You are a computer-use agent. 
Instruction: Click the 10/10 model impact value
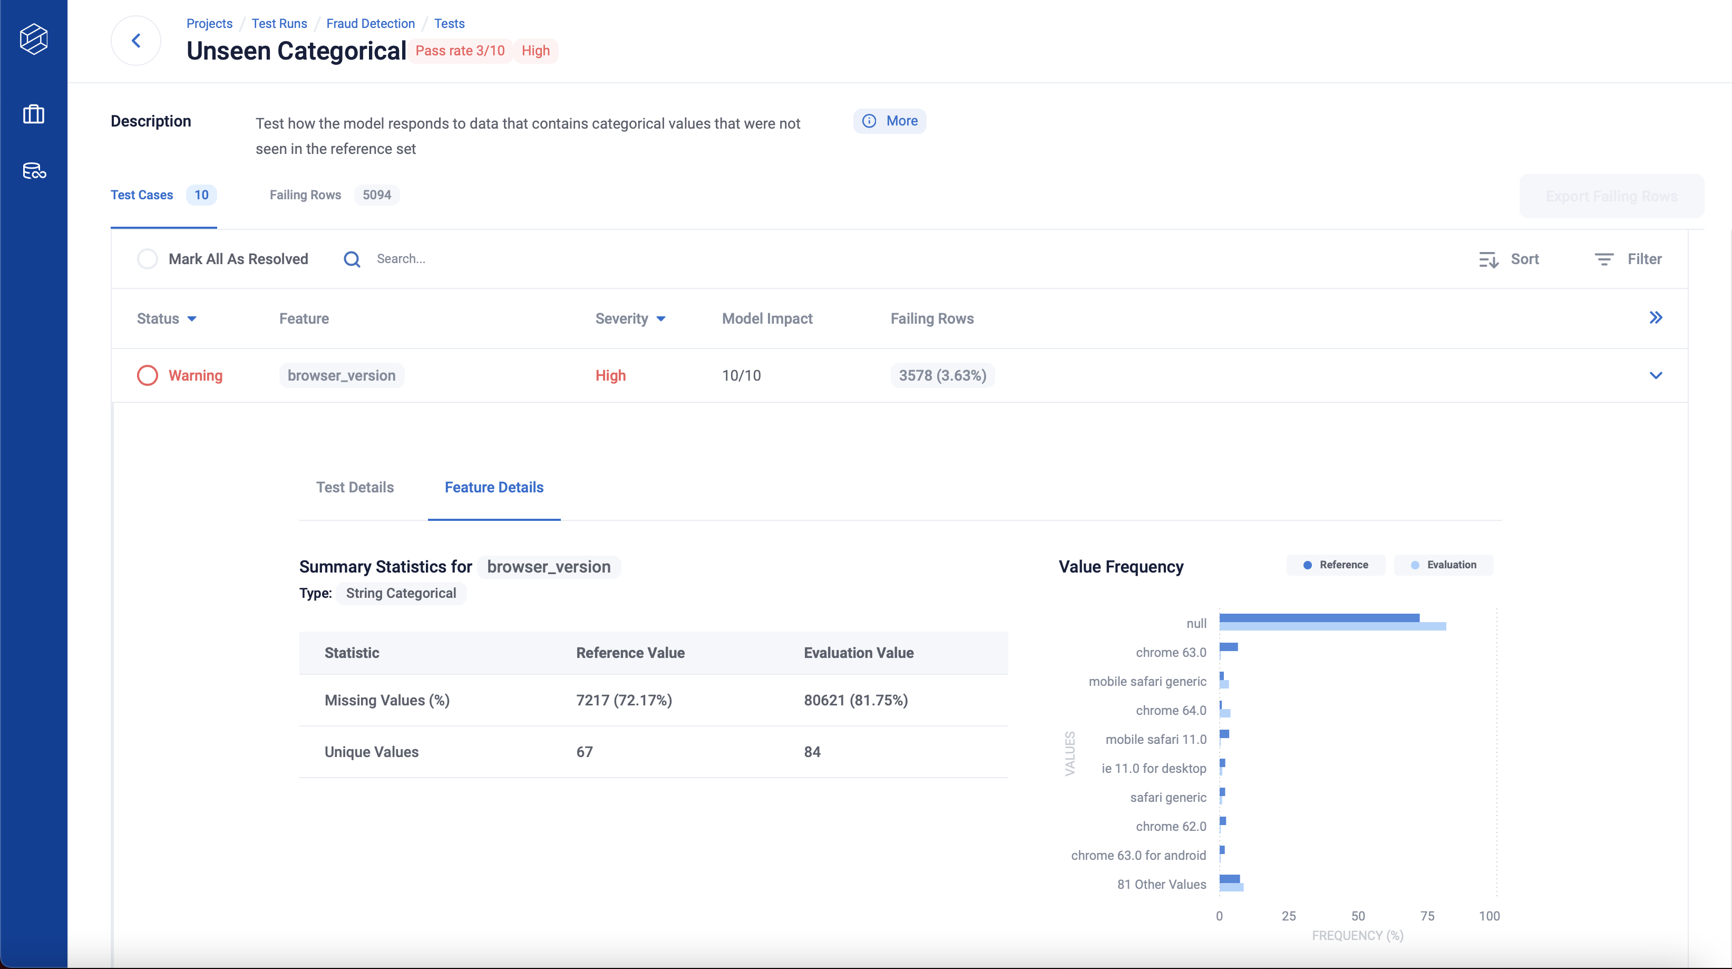742,375
